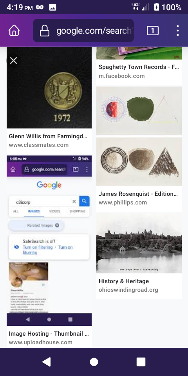
Task: Tap the browser home icon
Action: tap(14, 31)
